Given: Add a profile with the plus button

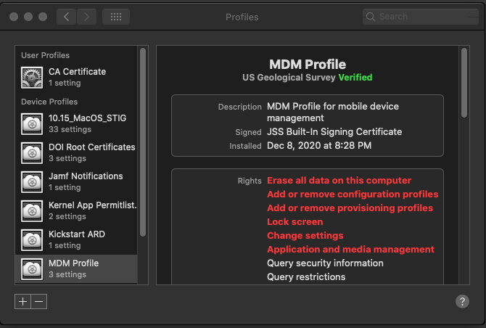Looking at the screenshot, I should pyautogui.click(x=22, y=301).
